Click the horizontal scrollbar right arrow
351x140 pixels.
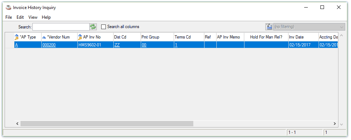(335, 123)
